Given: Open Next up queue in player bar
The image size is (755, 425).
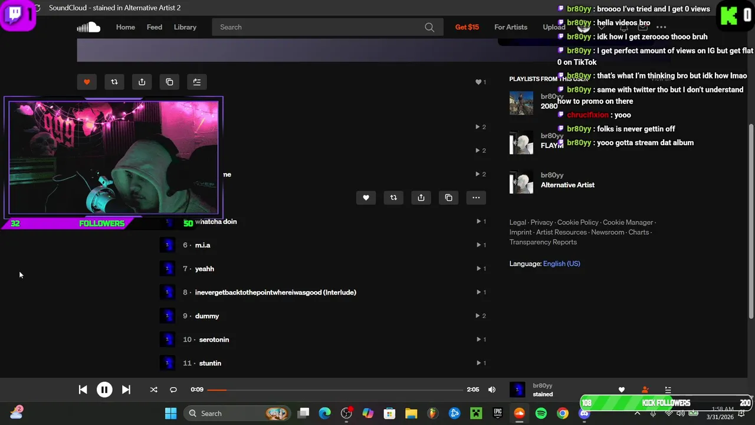Looking at the screenshot, I should tap(668, 390).
